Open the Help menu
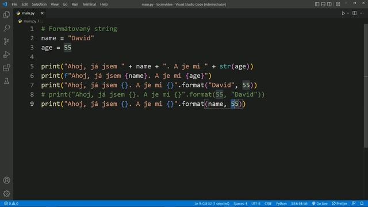Image resolution: width=368 pixels, height=207 pixels. pos(103,4)
